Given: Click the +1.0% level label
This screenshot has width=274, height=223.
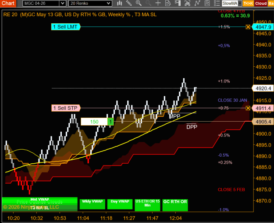Looking at the screenshot, I should tap(224, 81).
